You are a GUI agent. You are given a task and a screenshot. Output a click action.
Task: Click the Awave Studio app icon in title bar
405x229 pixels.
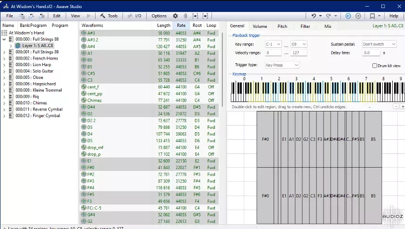point(6,6)
